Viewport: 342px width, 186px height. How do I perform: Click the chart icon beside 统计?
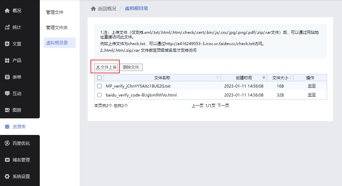click(x=7, y=27)
